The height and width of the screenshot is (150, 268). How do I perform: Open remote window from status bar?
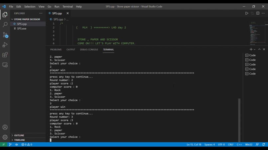click(x=3, y=145)
